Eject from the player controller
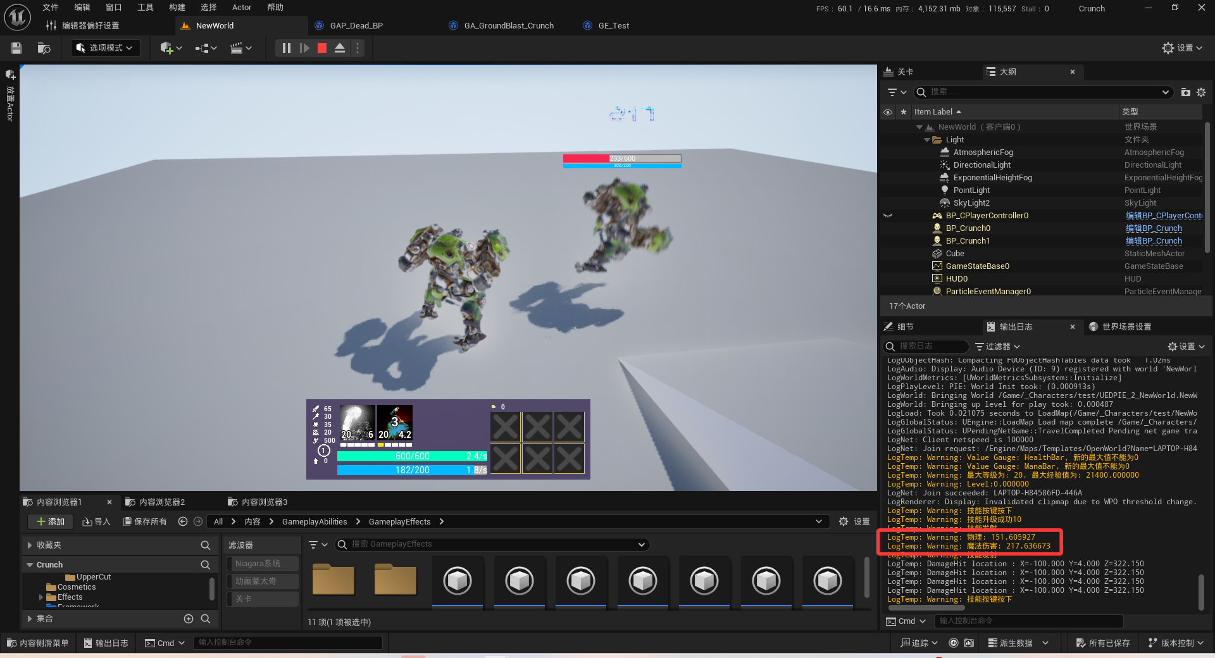The height and width of the screenshot is (658, 1215). point(340,48)
